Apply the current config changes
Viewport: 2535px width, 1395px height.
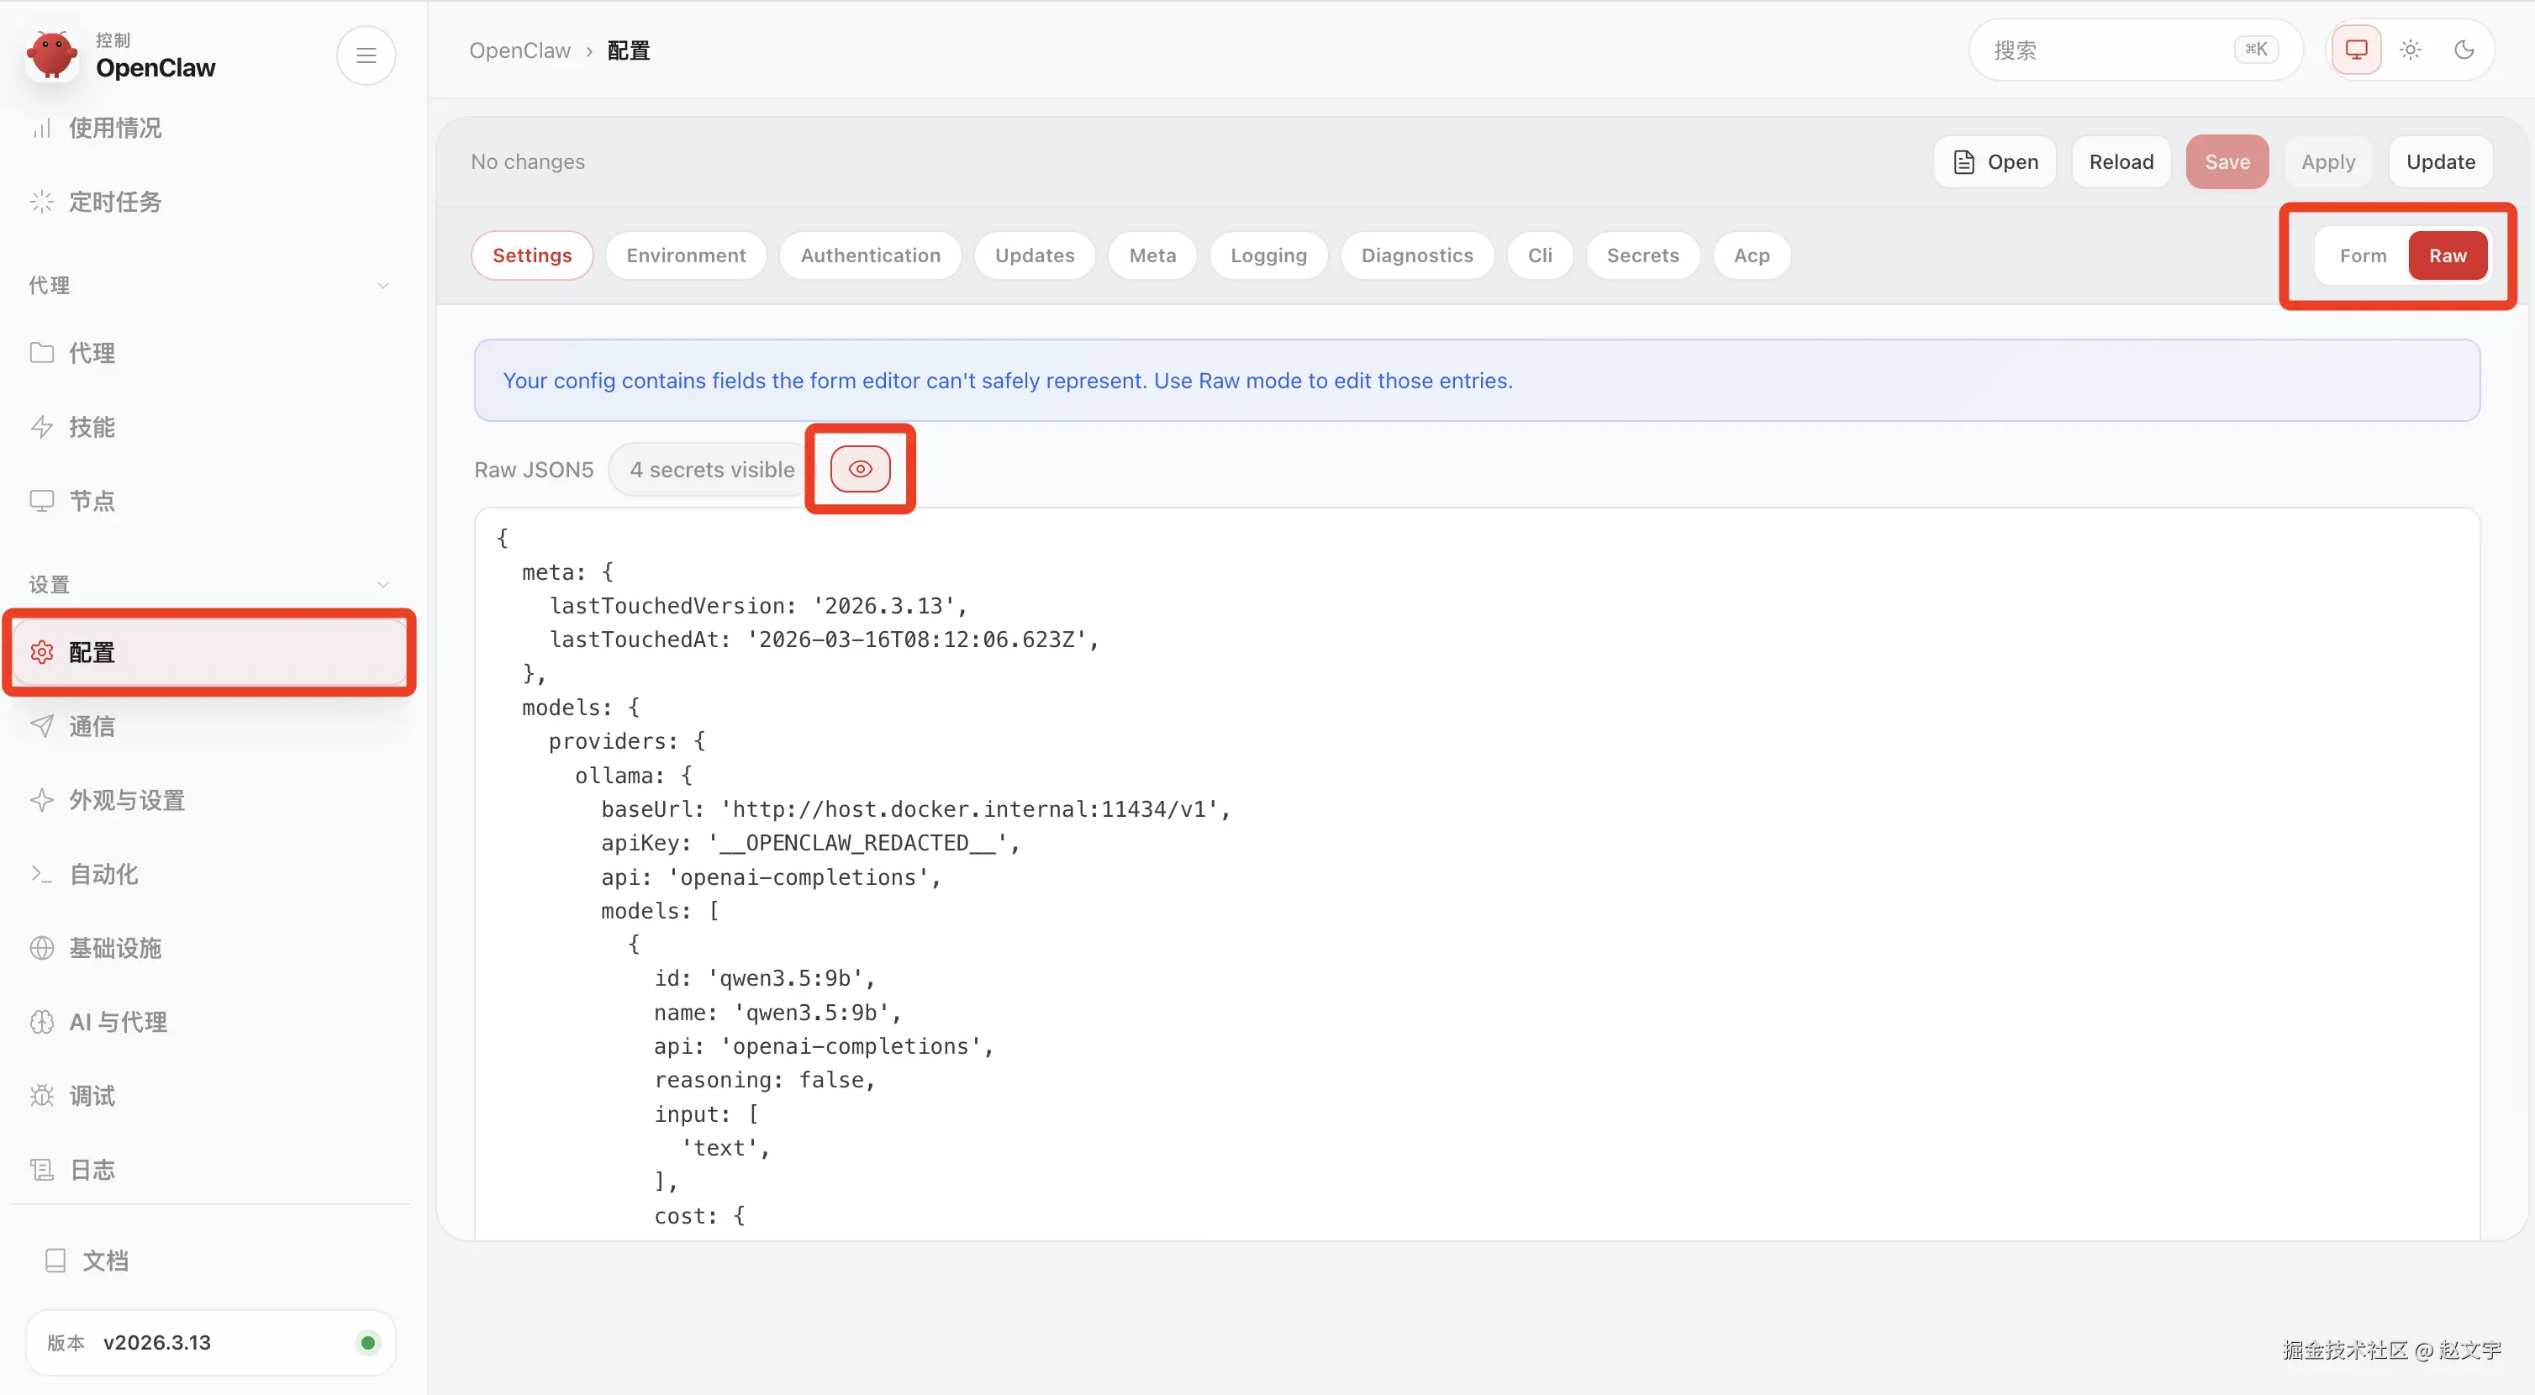(2328, 161)
